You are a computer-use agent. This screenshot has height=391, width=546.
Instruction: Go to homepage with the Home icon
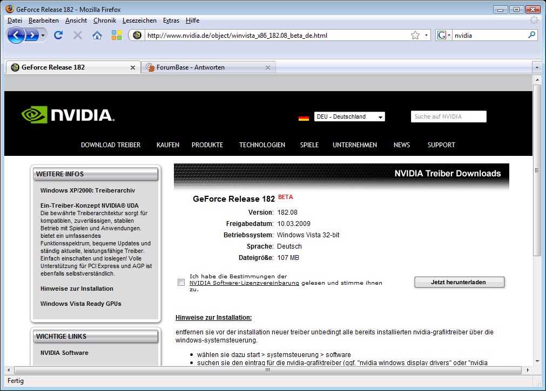pyautogui.click(x=97, y=35)
